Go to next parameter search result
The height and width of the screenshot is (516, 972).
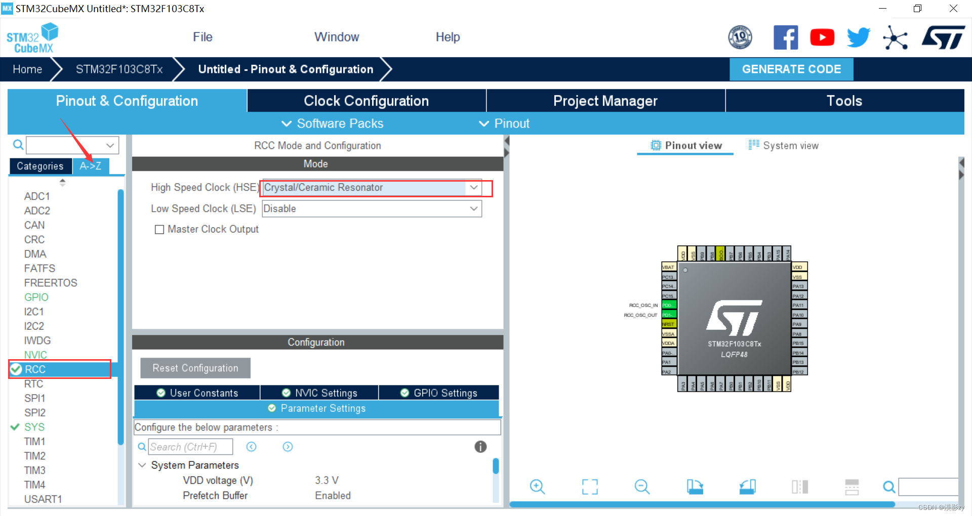click(x=288, y=447)
